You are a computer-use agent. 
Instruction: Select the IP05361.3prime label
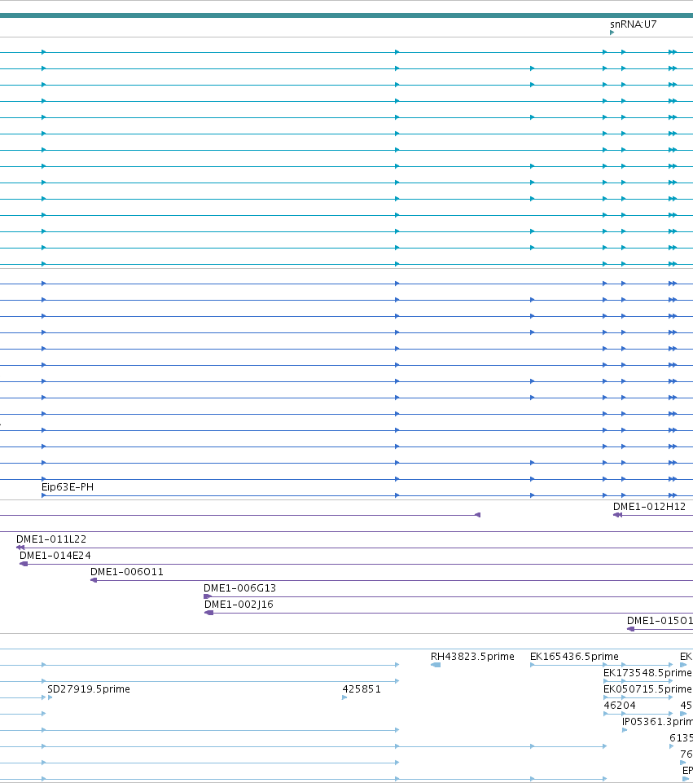point(657,722)
